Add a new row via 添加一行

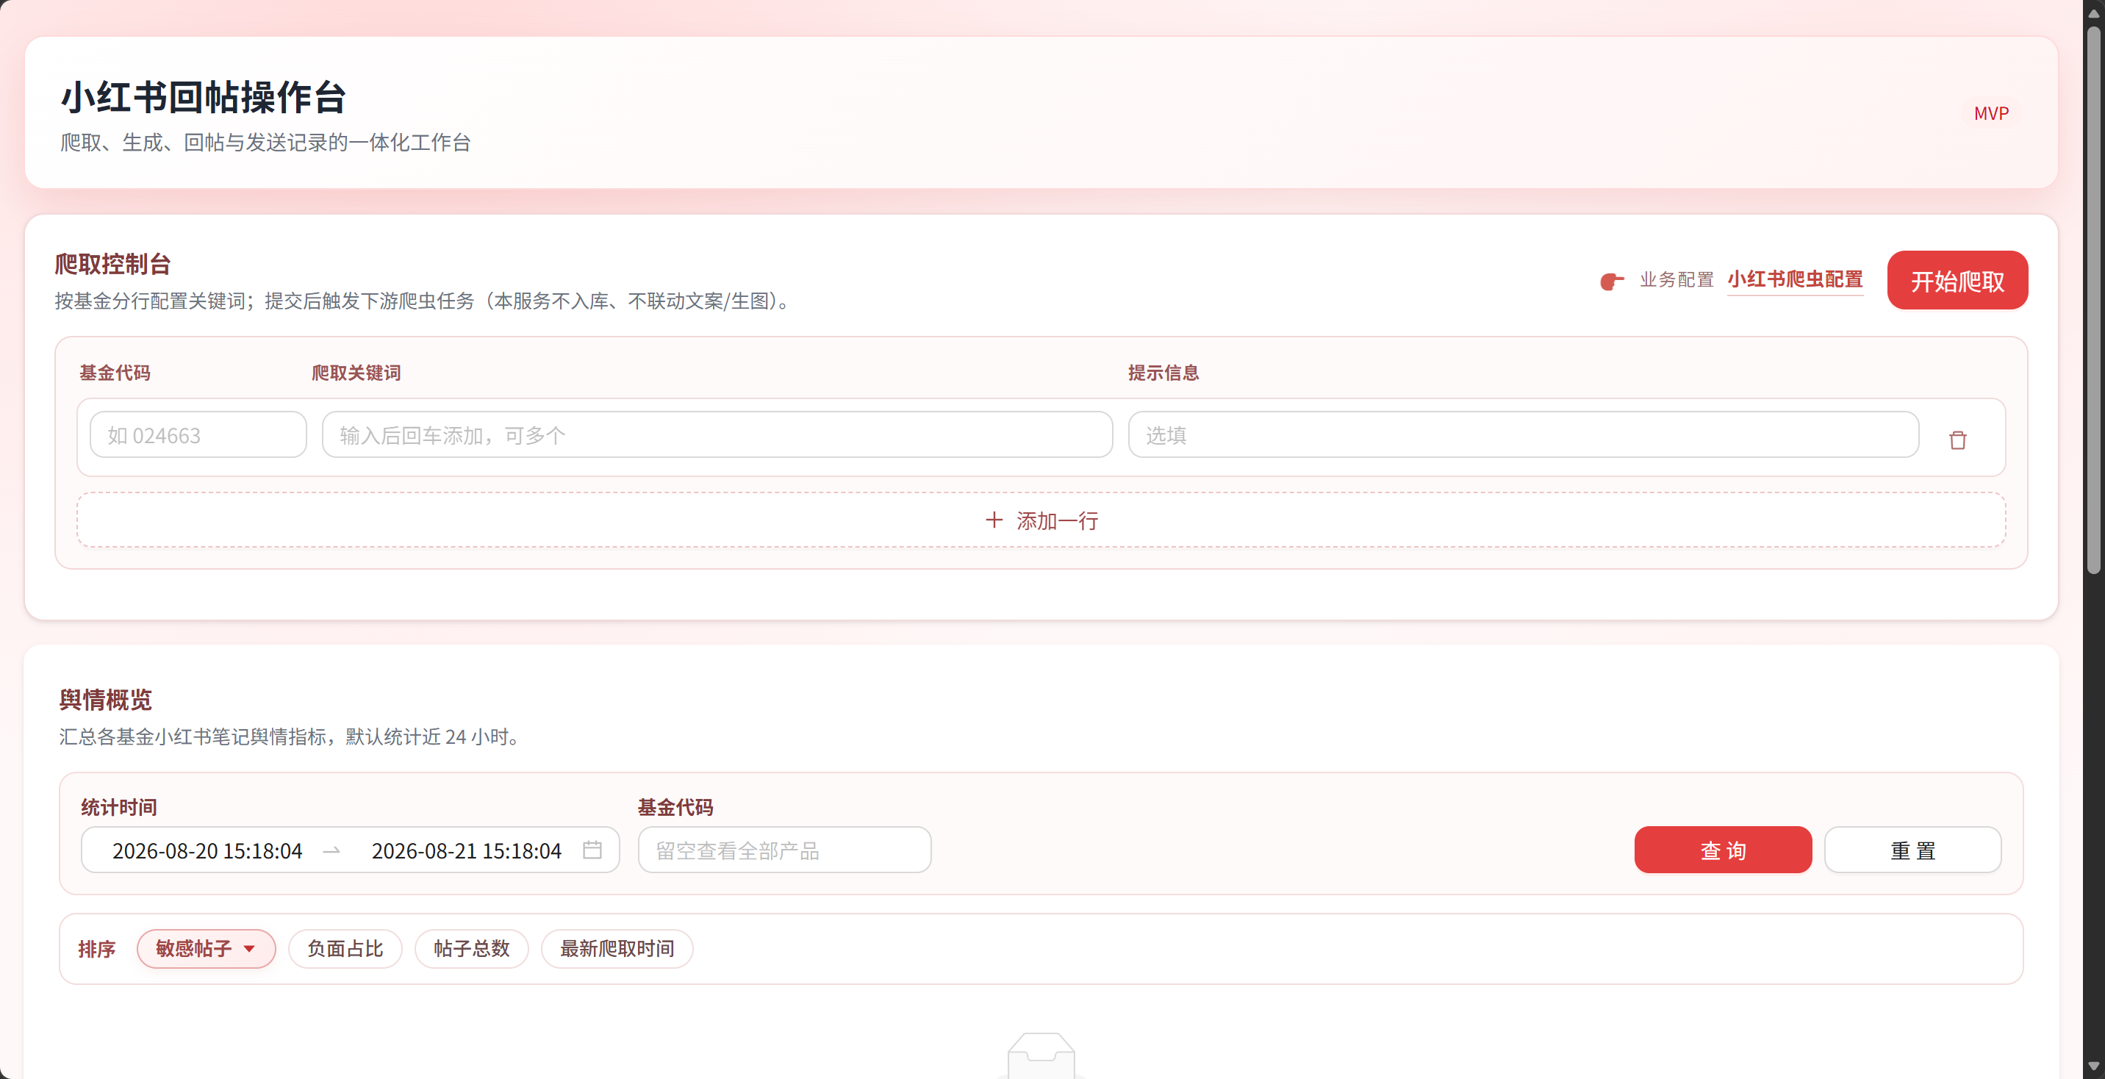click(1041, 520)
